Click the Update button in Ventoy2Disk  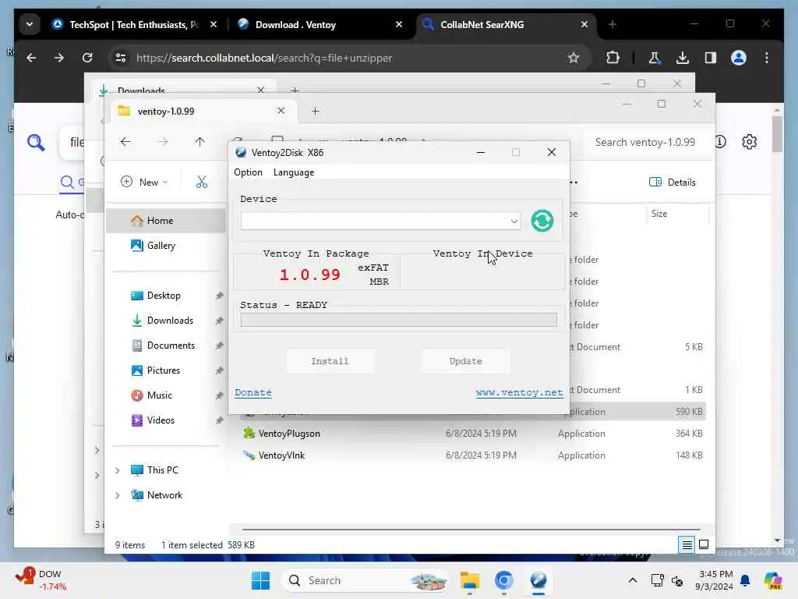tap(465, 361)
